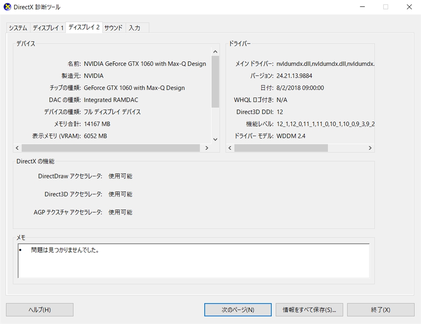
Task: Click driver version 24.21.13.9884
Action: (294, 76)
